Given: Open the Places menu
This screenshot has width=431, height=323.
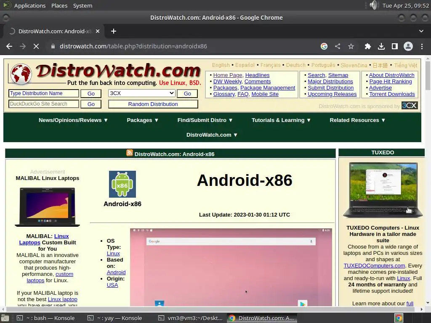Looking at the screenshot, I should coord(59,5).
